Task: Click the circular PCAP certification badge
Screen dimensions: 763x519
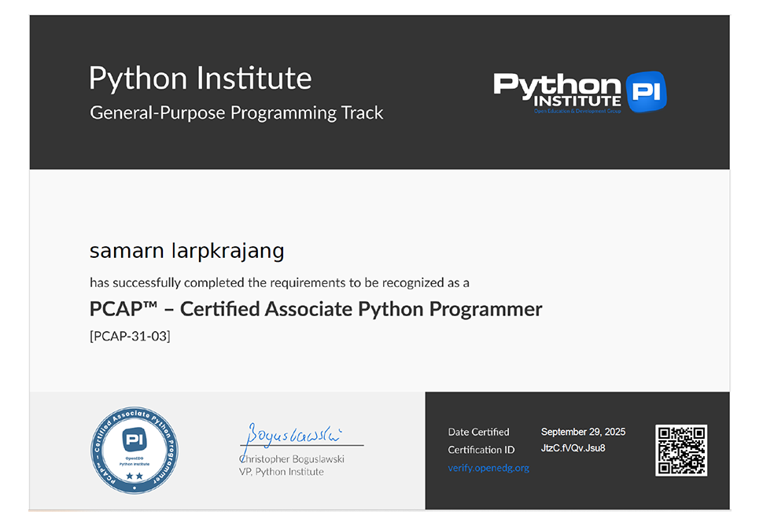Action: (x=134, y=451)
